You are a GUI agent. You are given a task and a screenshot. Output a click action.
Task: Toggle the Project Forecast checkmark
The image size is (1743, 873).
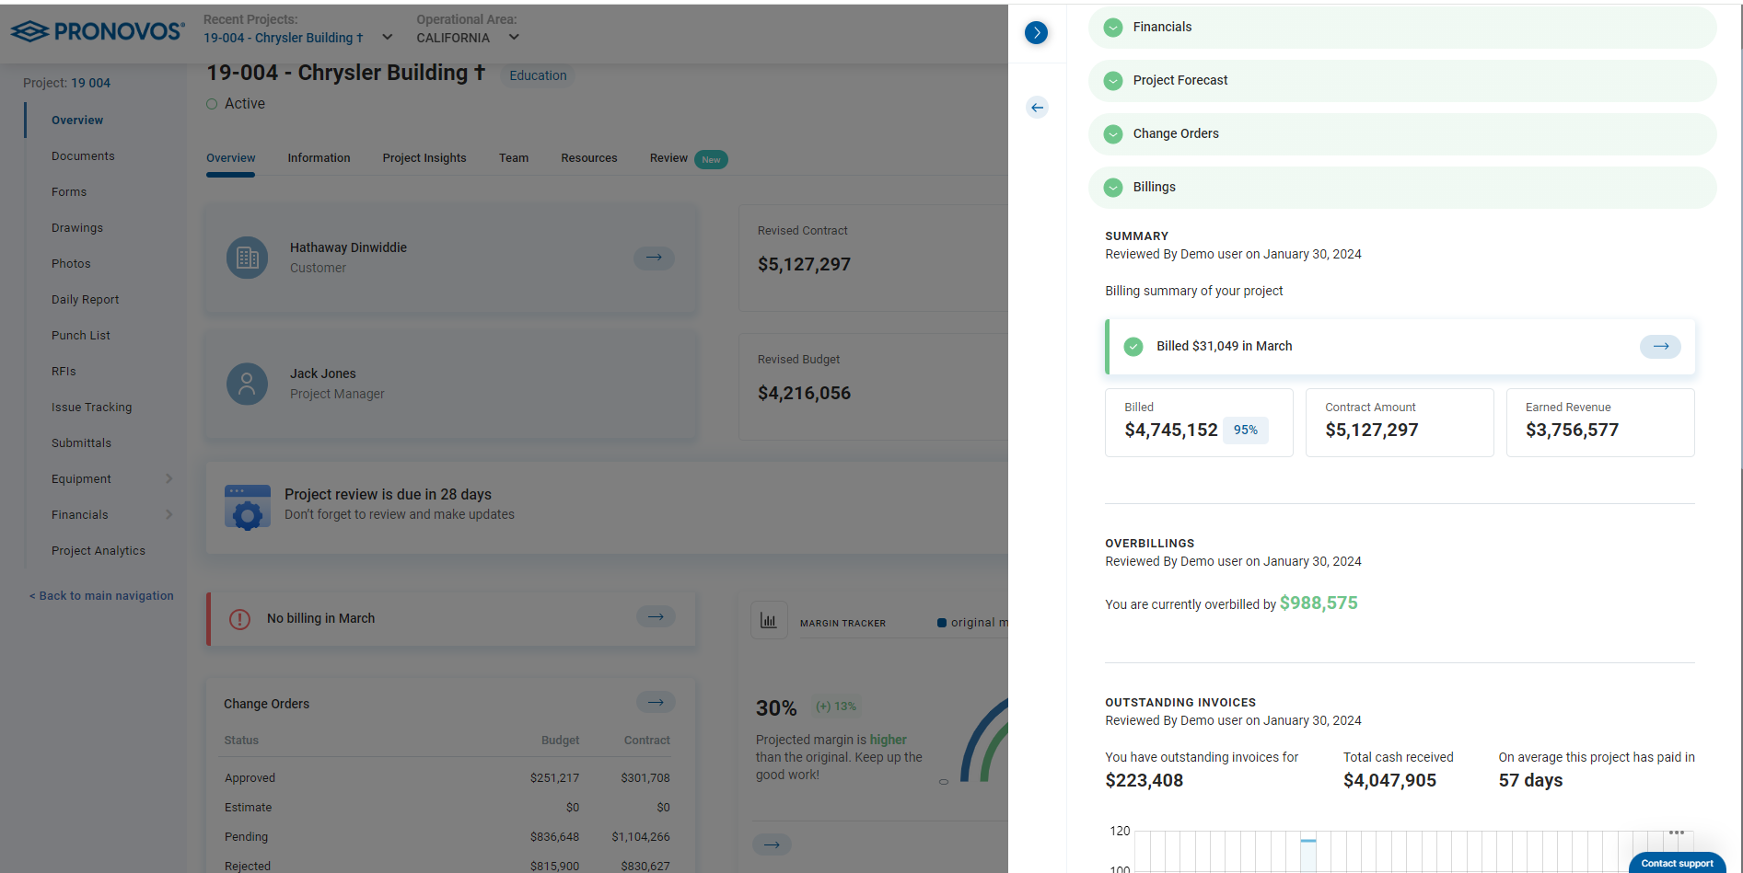(x=1113, y=81)
